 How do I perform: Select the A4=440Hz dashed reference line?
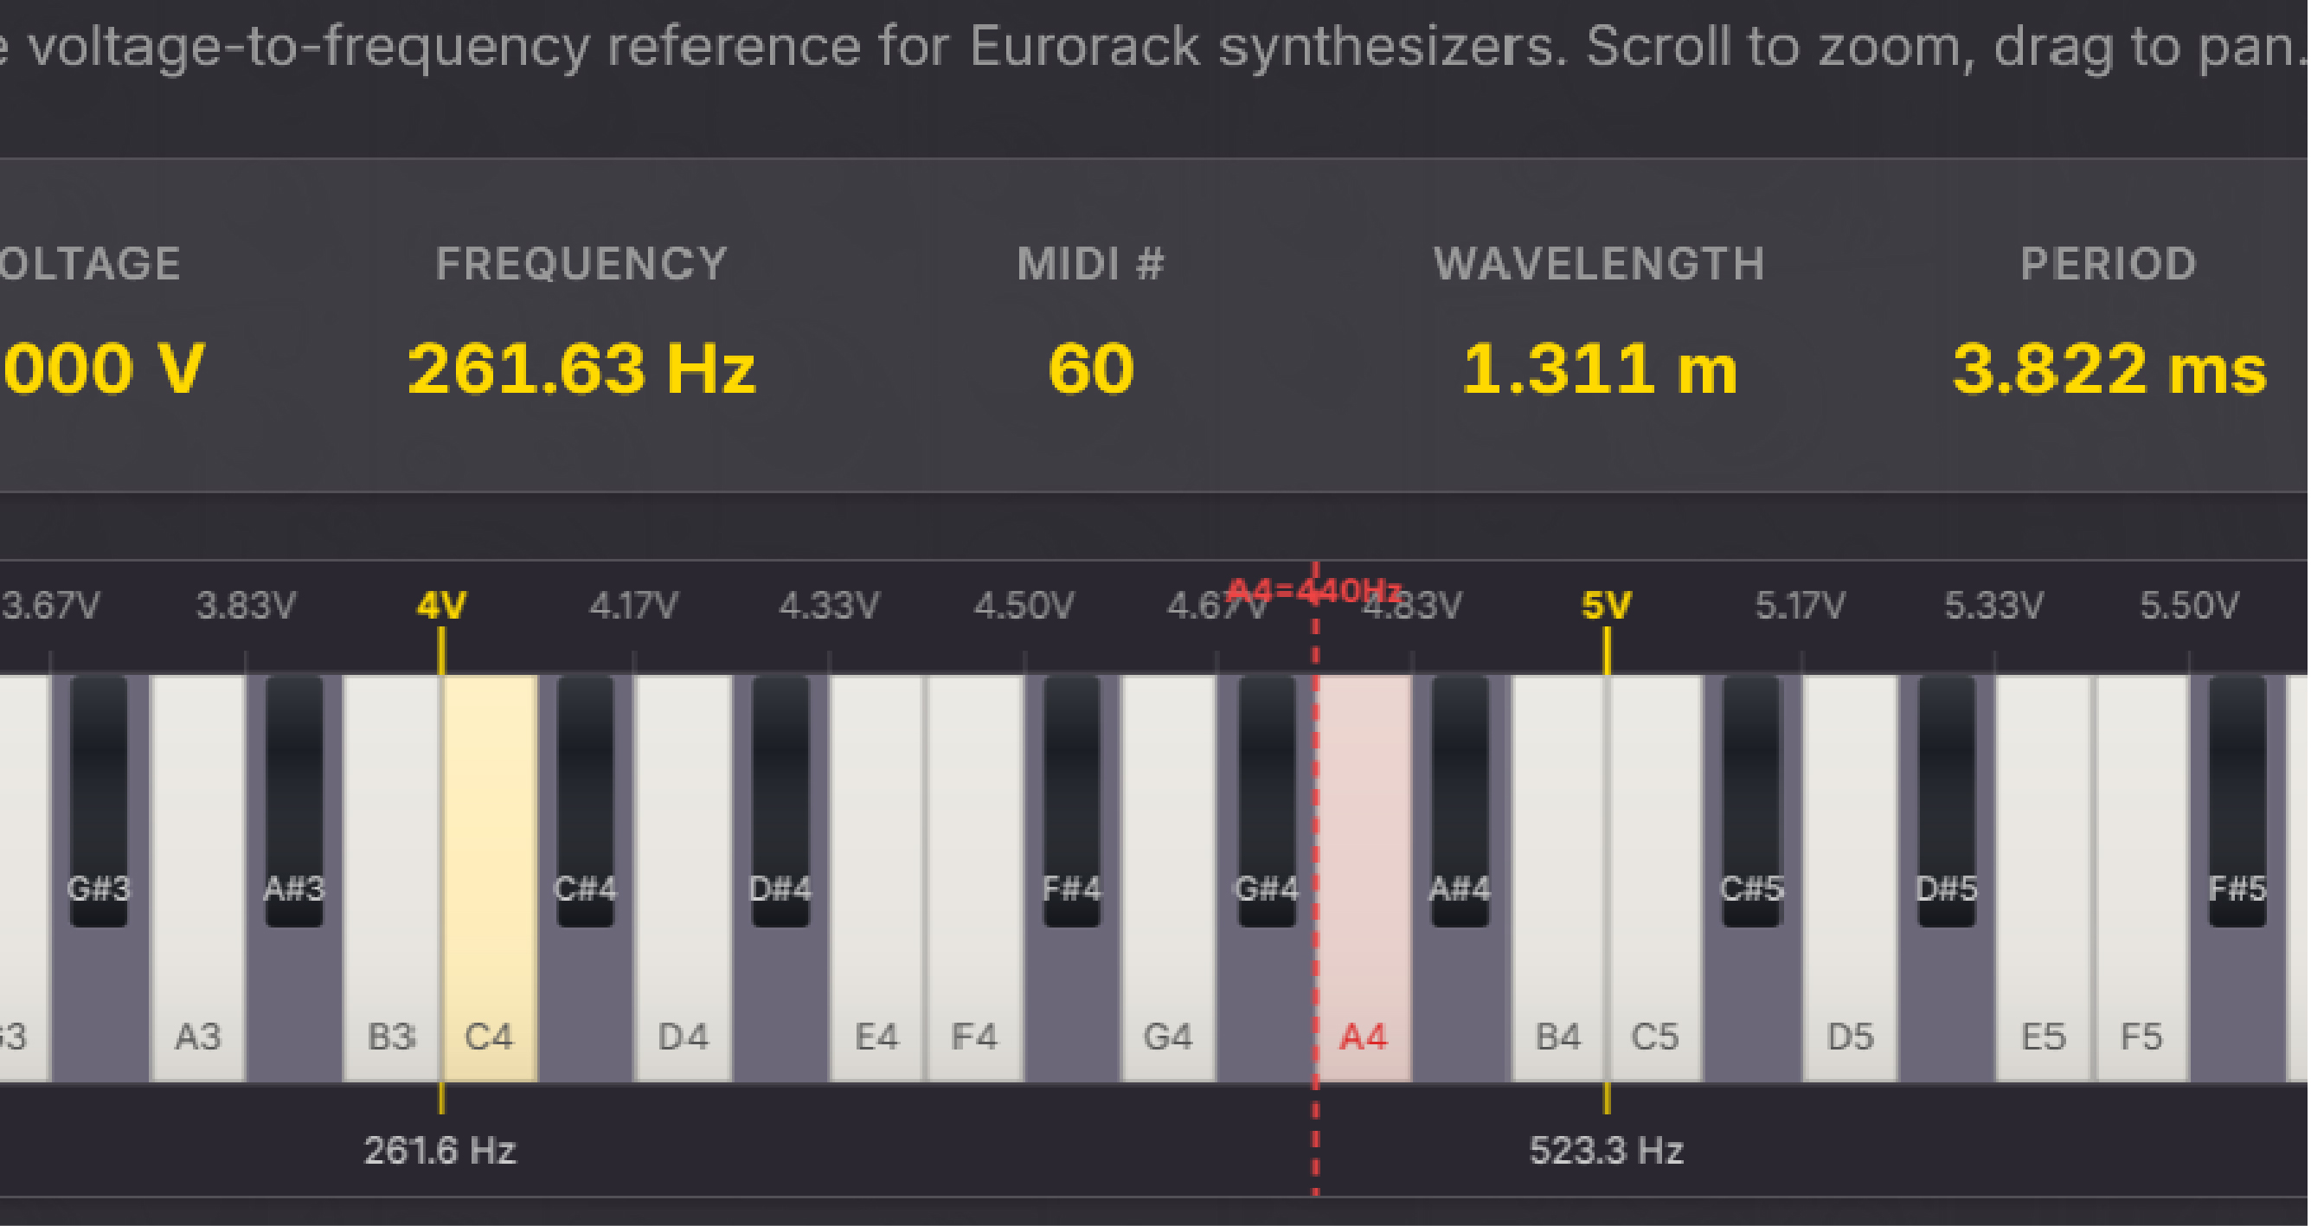coord(1315,592)
